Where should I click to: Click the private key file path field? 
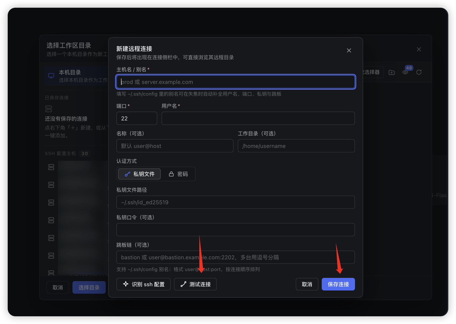(235, 202)
